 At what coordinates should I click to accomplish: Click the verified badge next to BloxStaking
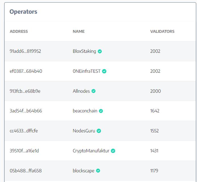tap(100, 51)
